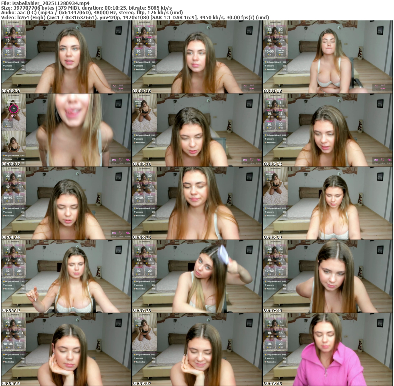Open the frame at 00:05:13
The width and height of the screenshot is (394, 386).
click(197, 203)
